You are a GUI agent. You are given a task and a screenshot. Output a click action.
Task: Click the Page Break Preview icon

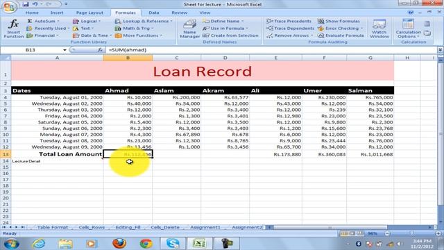tap(360, 233)
